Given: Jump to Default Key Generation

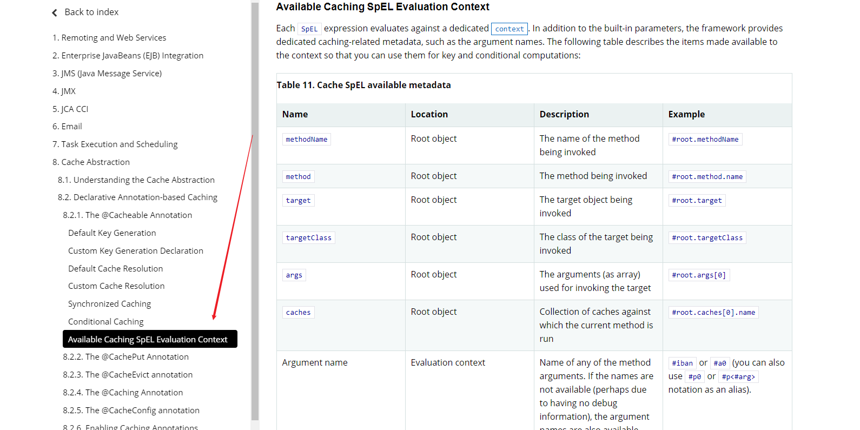Looking at the screenshot, I should point(112,233).
